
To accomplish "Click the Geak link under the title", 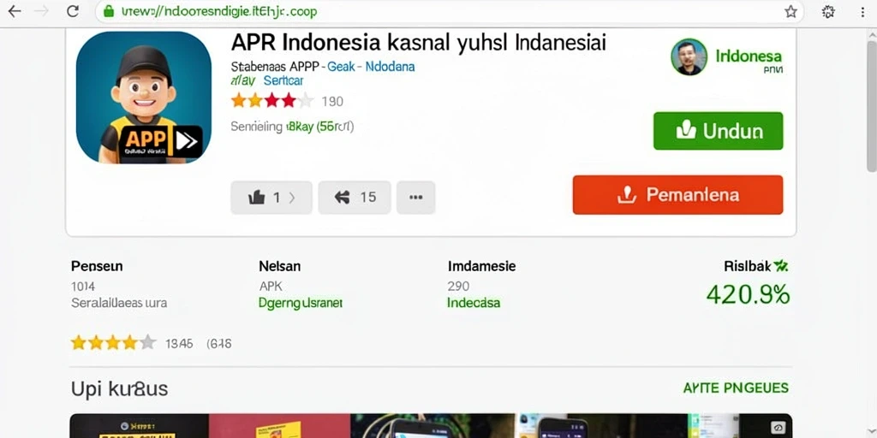I will click(x=341, y=67).
